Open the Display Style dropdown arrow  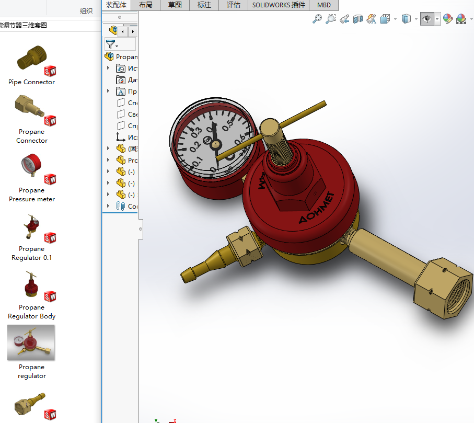tap(416, 19)
